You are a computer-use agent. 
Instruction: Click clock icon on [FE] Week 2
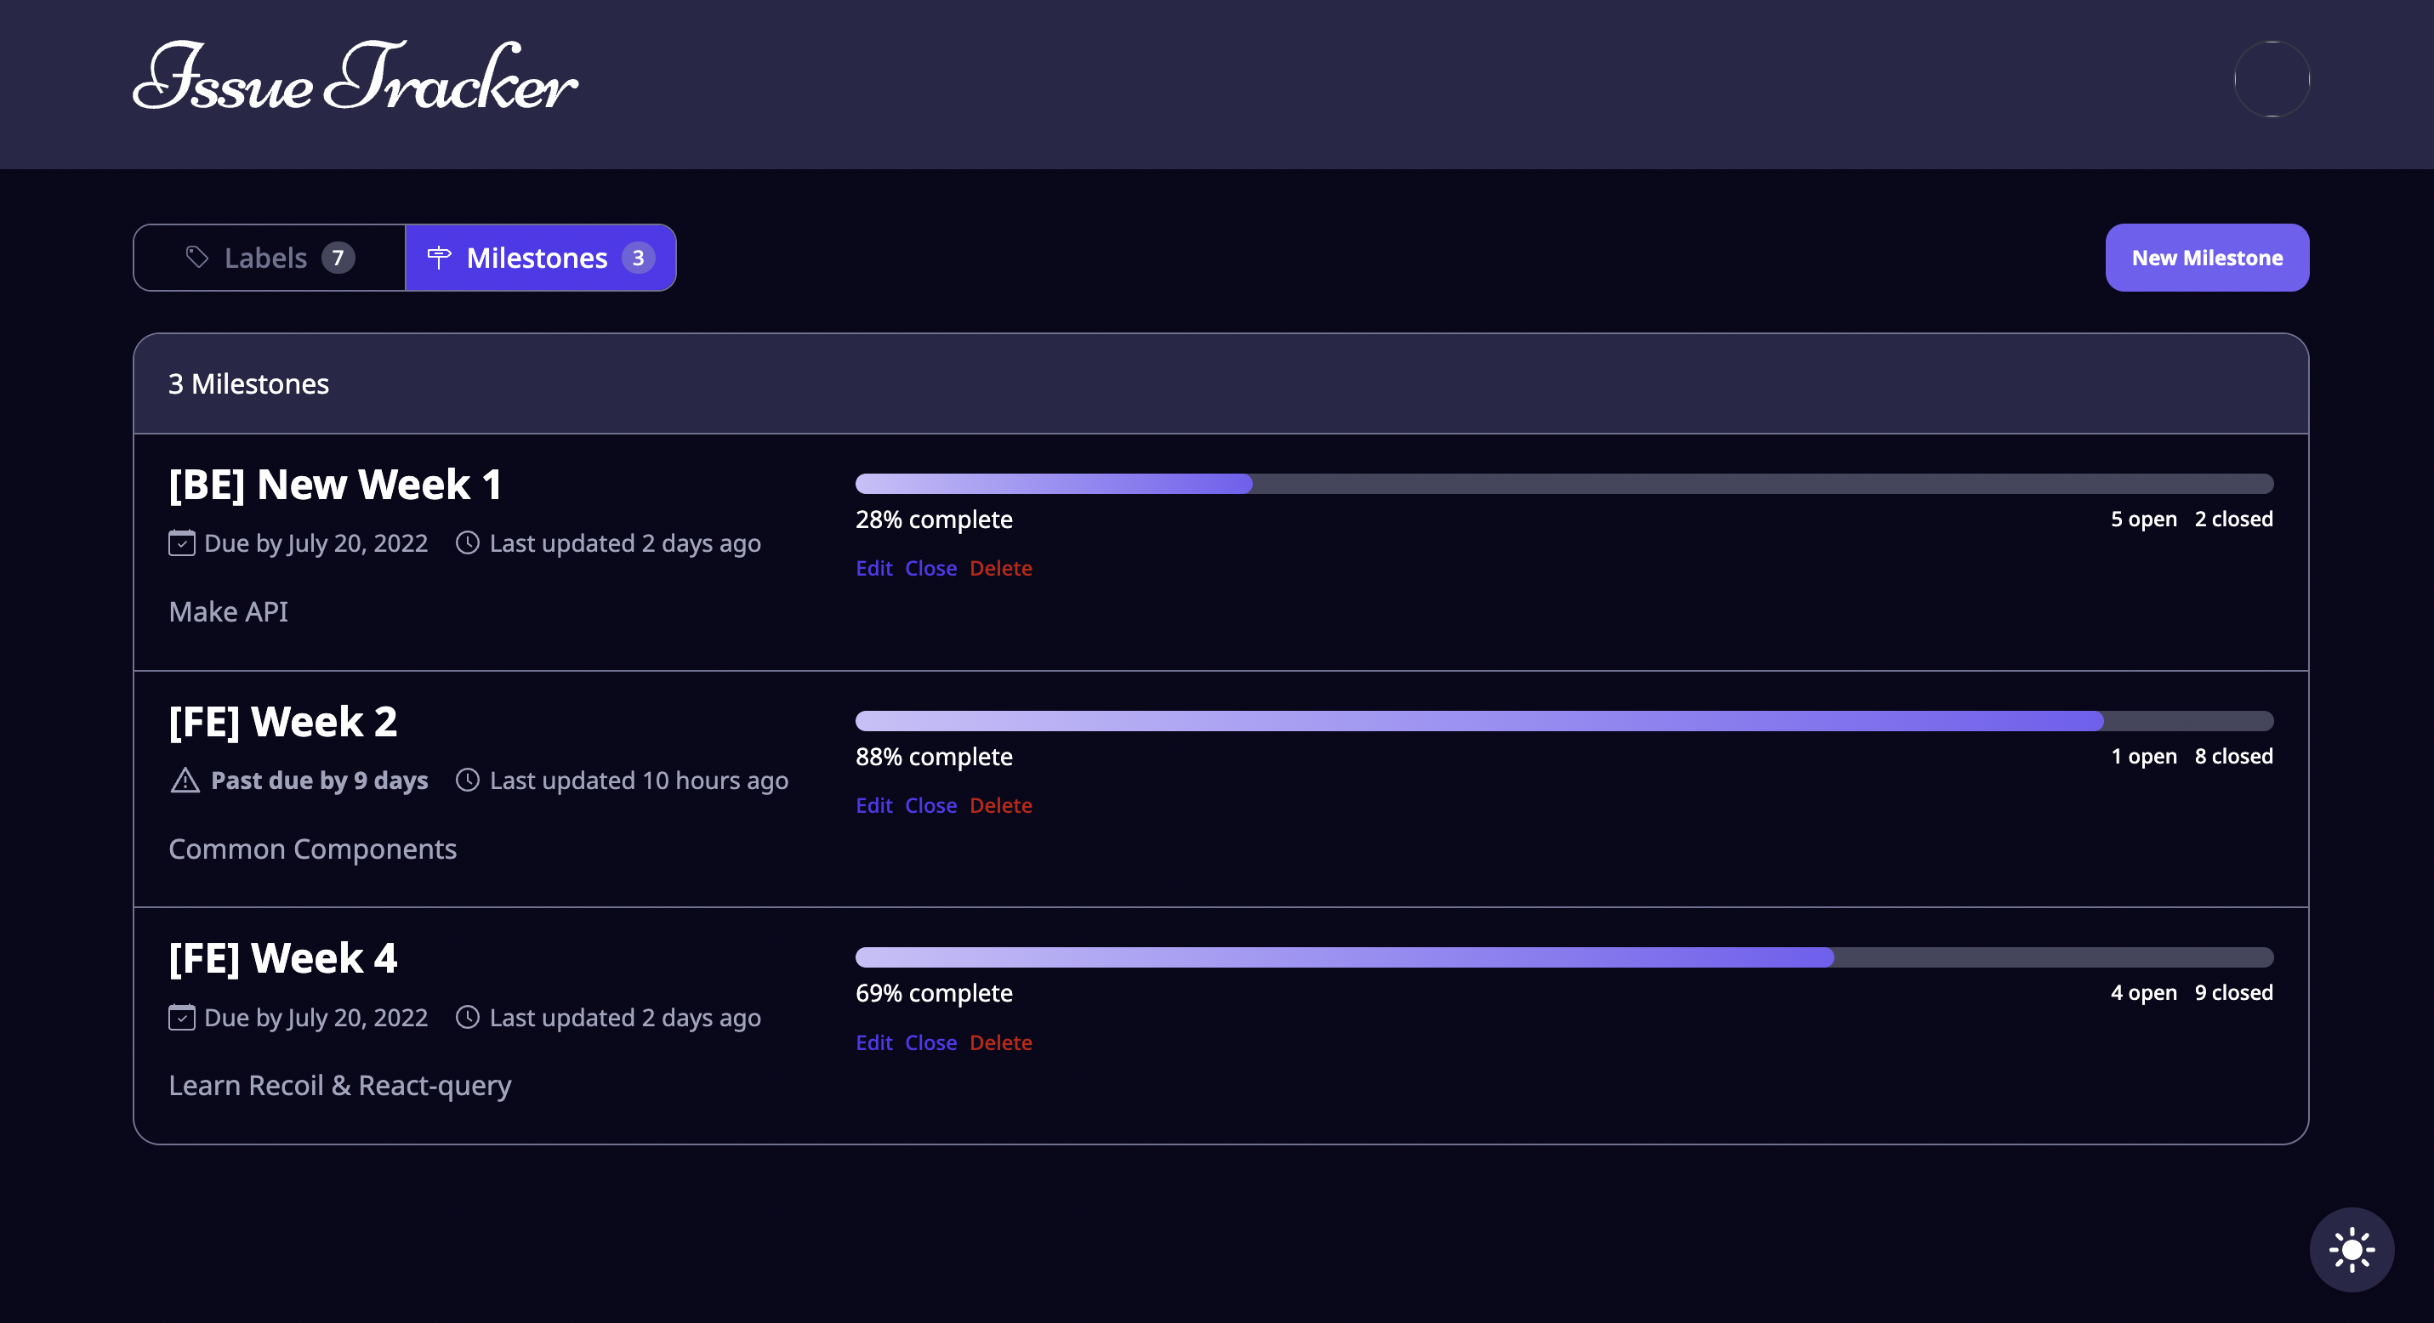click(467, 780)
